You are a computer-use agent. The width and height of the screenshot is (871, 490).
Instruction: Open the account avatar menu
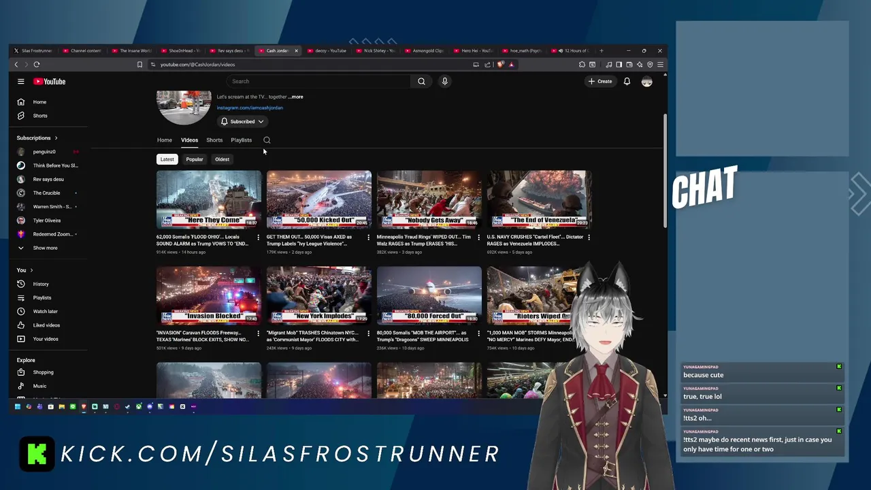coord(647,82)
